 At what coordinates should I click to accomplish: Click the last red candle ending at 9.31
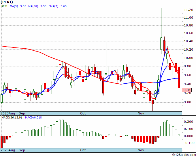coord(179,78)
